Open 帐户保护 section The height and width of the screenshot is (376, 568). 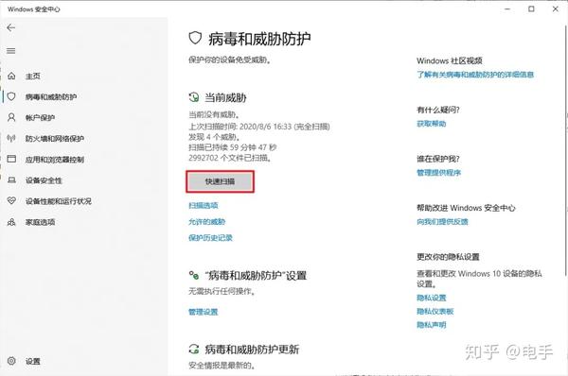coord(40,118)
